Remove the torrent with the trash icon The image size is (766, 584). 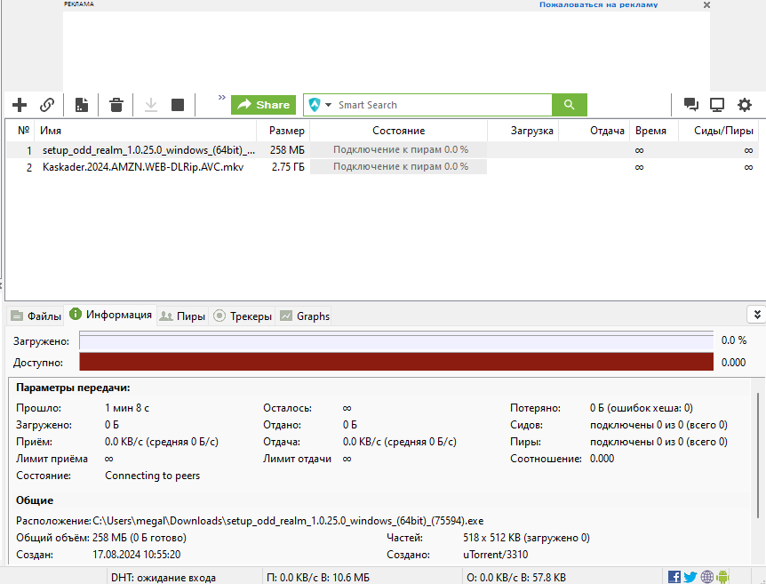116,105
